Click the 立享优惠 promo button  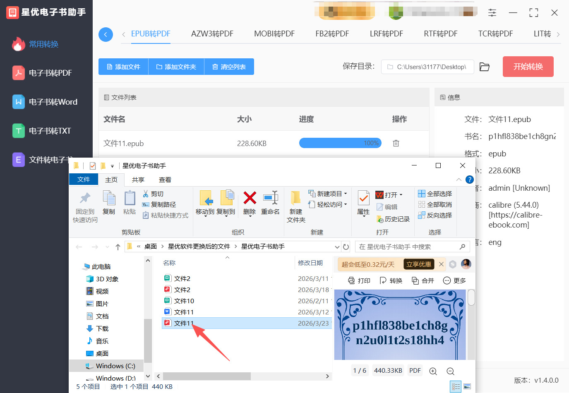pyautogui.click(x=419, y=264)
